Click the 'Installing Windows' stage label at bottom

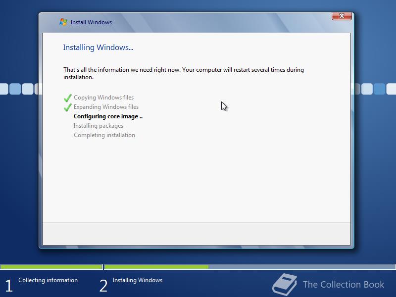[x=138, y=280]
